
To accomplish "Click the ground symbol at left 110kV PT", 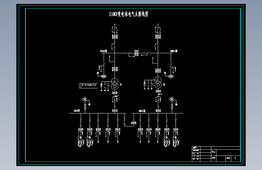I will 98,73.
